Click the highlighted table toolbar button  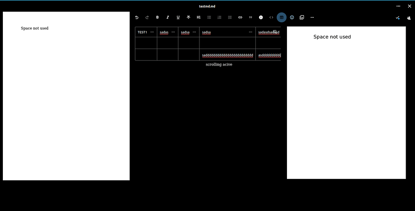click(x=282, y=17)
